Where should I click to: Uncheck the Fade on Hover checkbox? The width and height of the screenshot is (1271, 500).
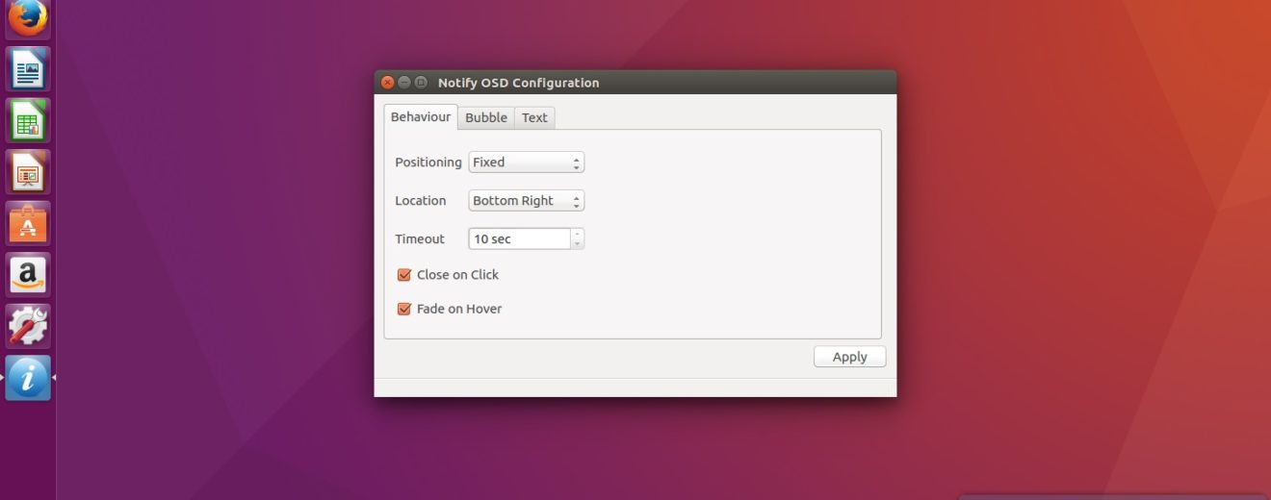coord(404,310)
